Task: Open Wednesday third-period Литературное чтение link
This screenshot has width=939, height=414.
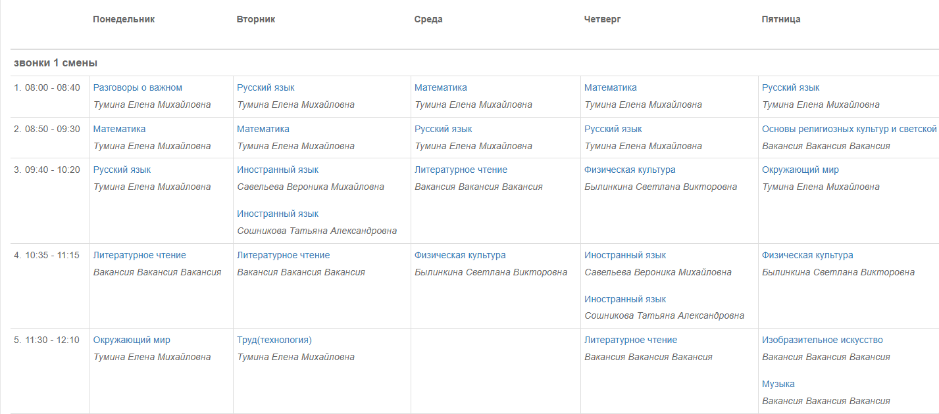Action: (461, 170)
